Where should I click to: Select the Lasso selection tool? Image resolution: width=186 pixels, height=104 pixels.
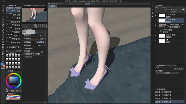tap(3, 17)
